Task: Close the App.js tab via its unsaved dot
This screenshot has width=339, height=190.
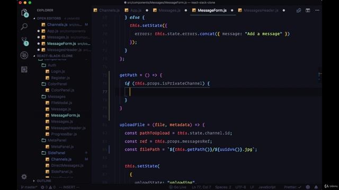Action: point(147,11)
